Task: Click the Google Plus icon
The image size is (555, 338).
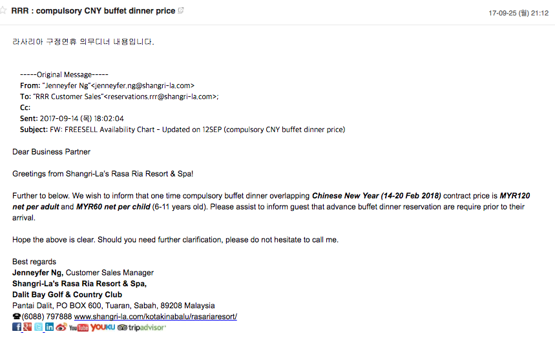Action: point(28,327)
